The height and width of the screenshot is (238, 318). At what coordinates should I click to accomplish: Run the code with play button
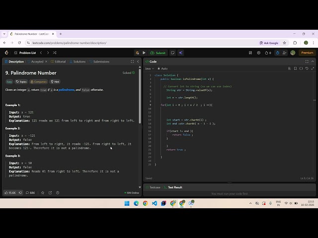pos(144,53)
